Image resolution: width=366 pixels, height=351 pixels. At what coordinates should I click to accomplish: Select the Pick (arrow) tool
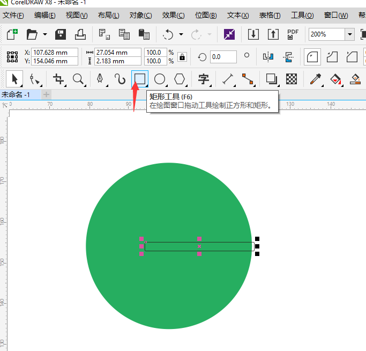click(14, 79)
